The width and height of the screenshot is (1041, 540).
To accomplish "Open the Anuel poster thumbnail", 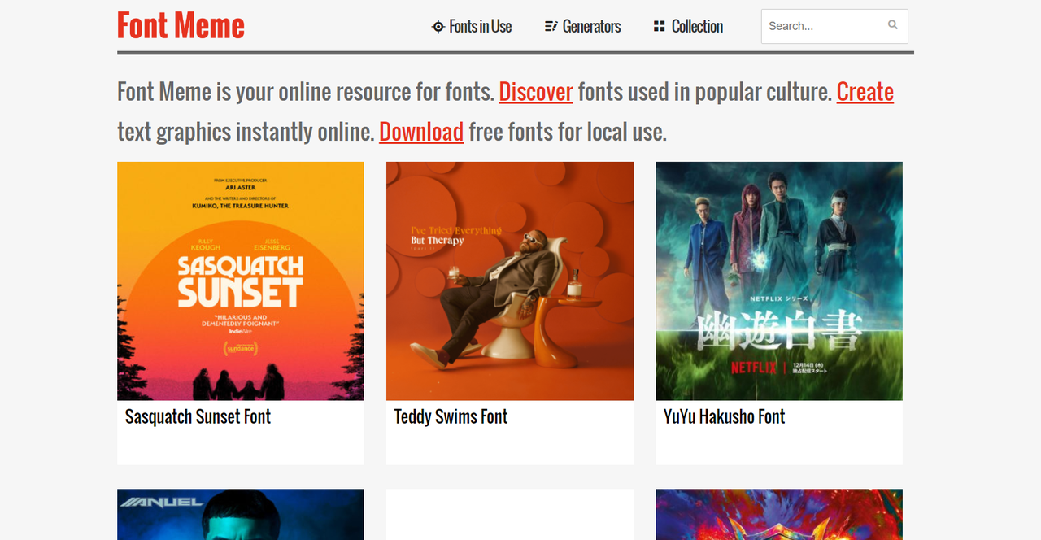I will click(241, 514).
